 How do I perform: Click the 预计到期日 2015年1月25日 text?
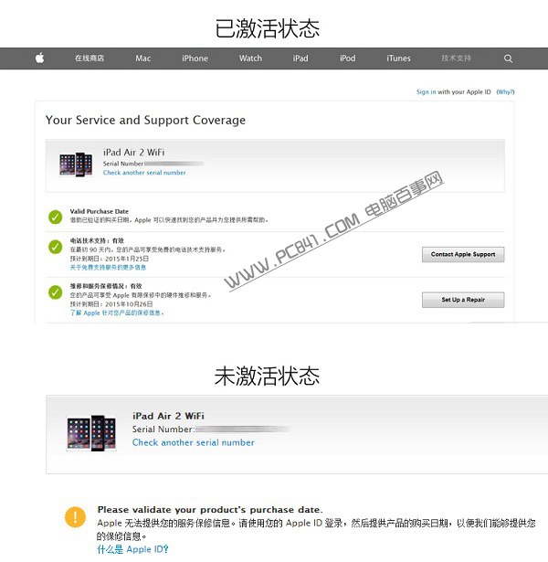(110, 259)
